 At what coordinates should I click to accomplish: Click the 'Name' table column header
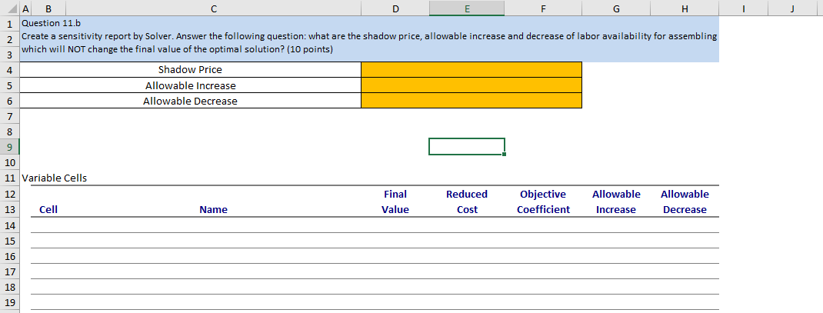pos(213,209)
